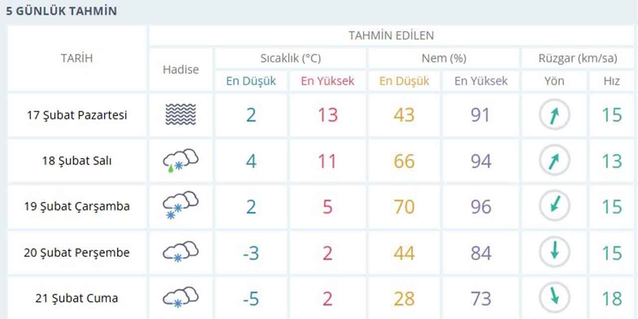638x319 pixels.
Task: Click the Hadise column header
Action: point(180,70)
